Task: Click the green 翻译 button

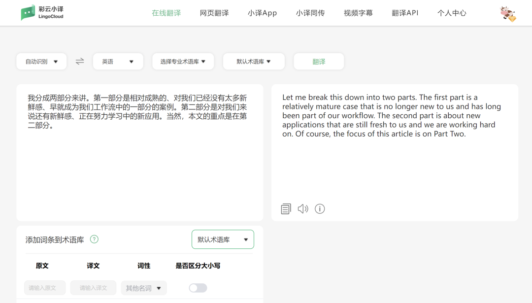Action: 319,62
